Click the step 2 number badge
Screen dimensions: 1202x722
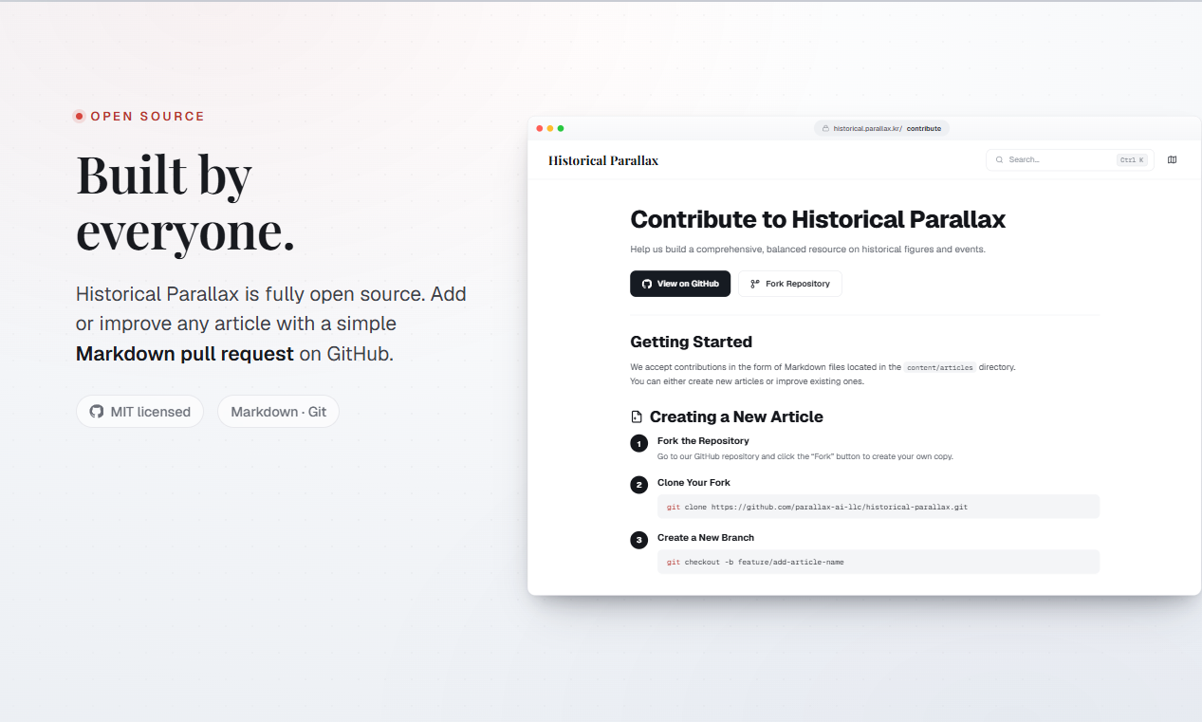tap(638, 485)
